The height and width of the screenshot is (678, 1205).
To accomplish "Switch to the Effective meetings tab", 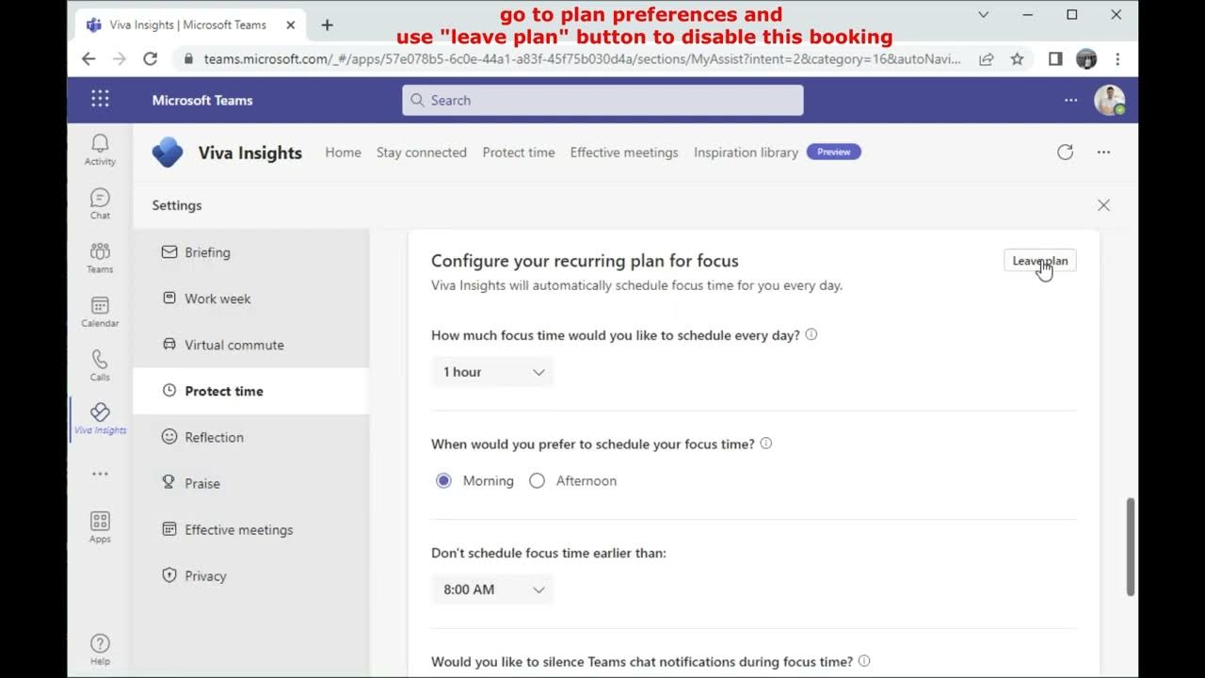I will pos(624,153).
